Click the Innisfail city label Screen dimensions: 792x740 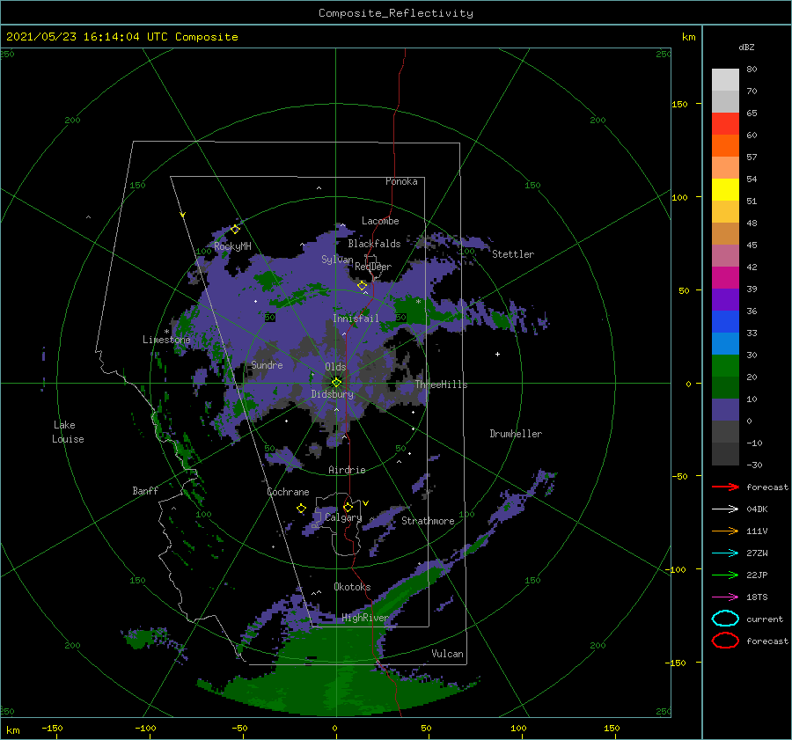pyautogui.click(x=356, y=319)
